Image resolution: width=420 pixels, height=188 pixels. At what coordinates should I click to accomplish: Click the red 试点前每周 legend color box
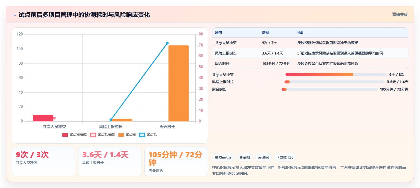coord(65,135)
